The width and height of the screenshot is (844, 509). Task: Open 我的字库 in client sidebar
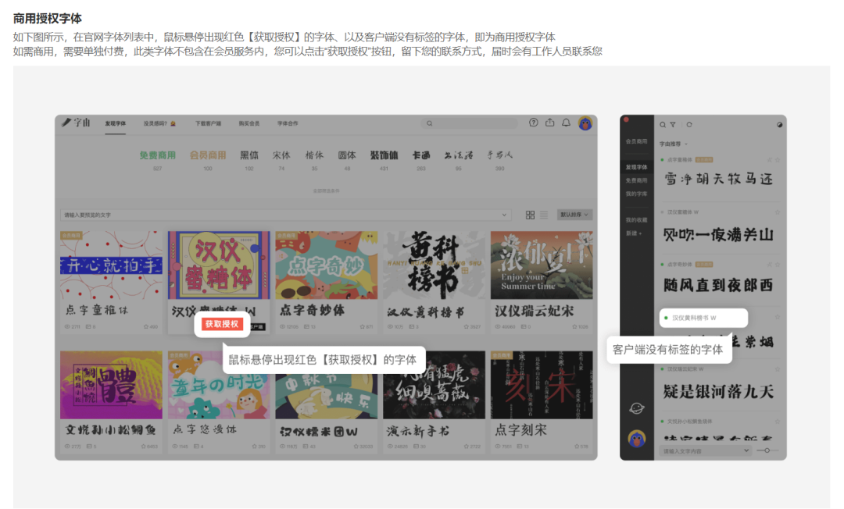pos(636,193)
